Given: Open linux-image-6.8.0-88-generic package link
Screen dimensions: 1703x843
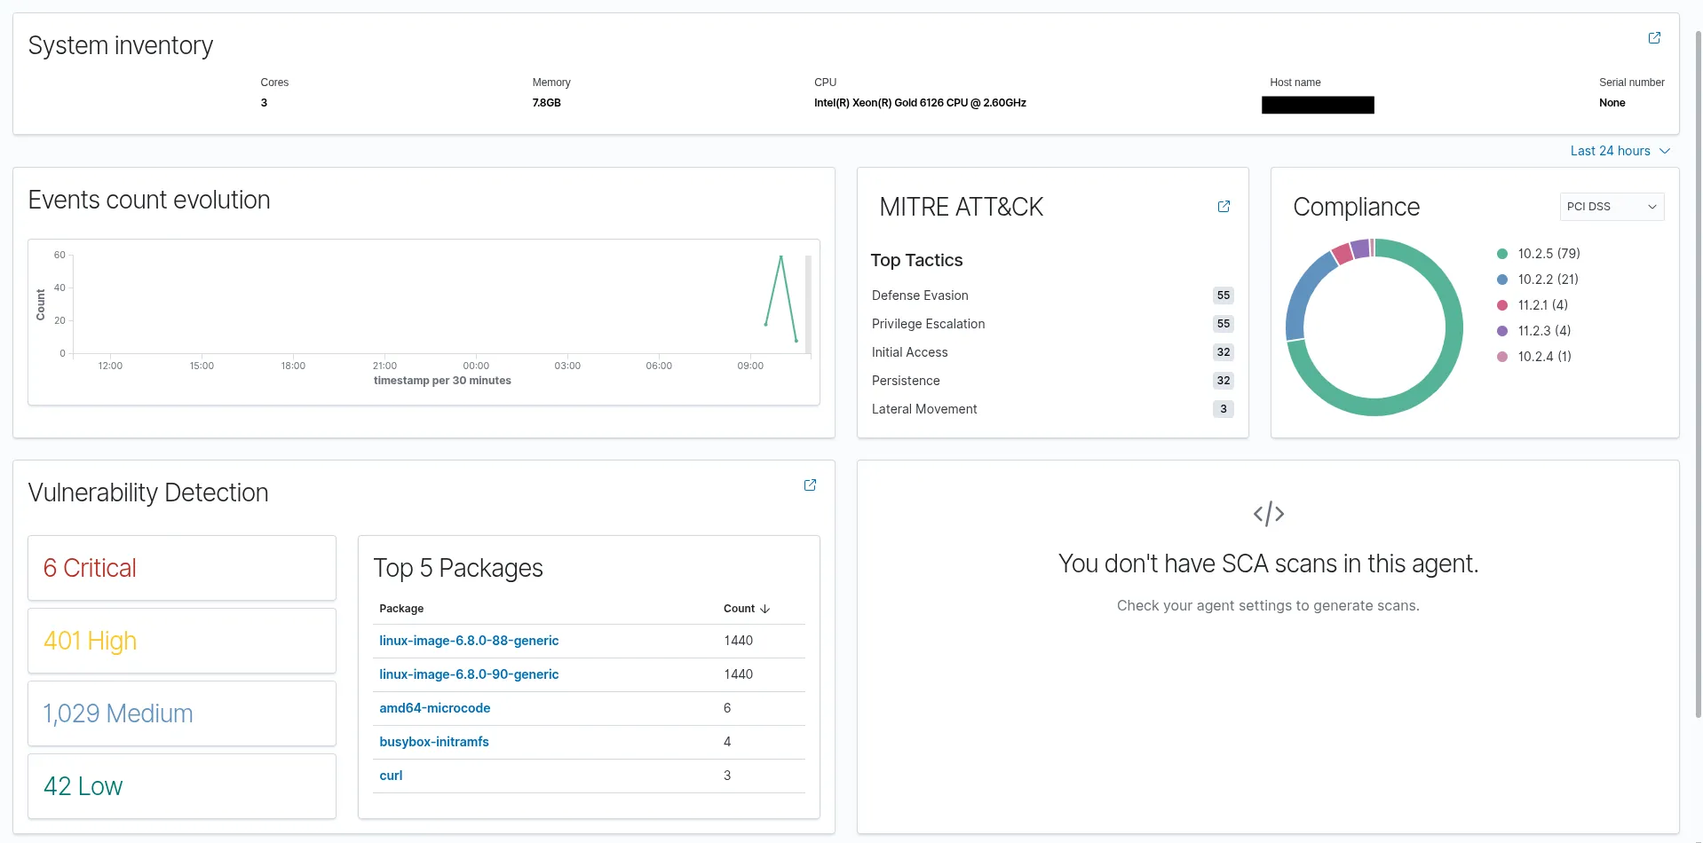Looking at the screenshot, I should pos(469,641).
